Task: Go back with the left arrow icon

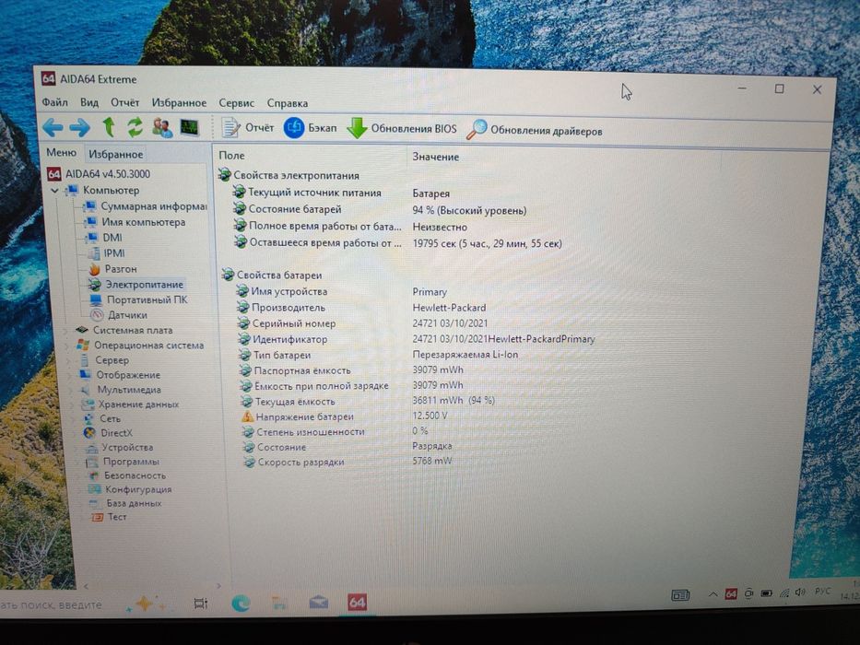Action: click(x=53, y=128)
